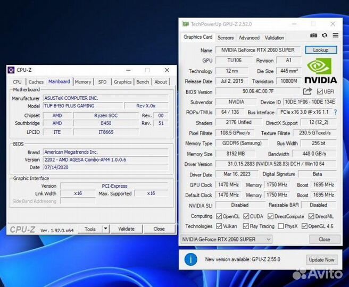This screenshot has height=287, width=349.
Task: Click the LPCIO IT8665 value
Action: click(106, 132)
